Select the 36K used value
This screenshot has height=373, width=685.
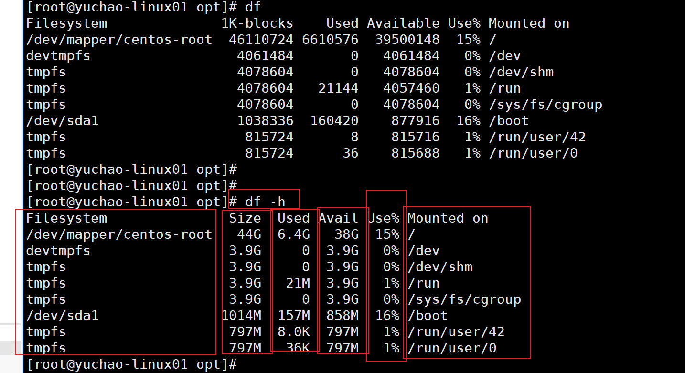[x=298, y=348]
